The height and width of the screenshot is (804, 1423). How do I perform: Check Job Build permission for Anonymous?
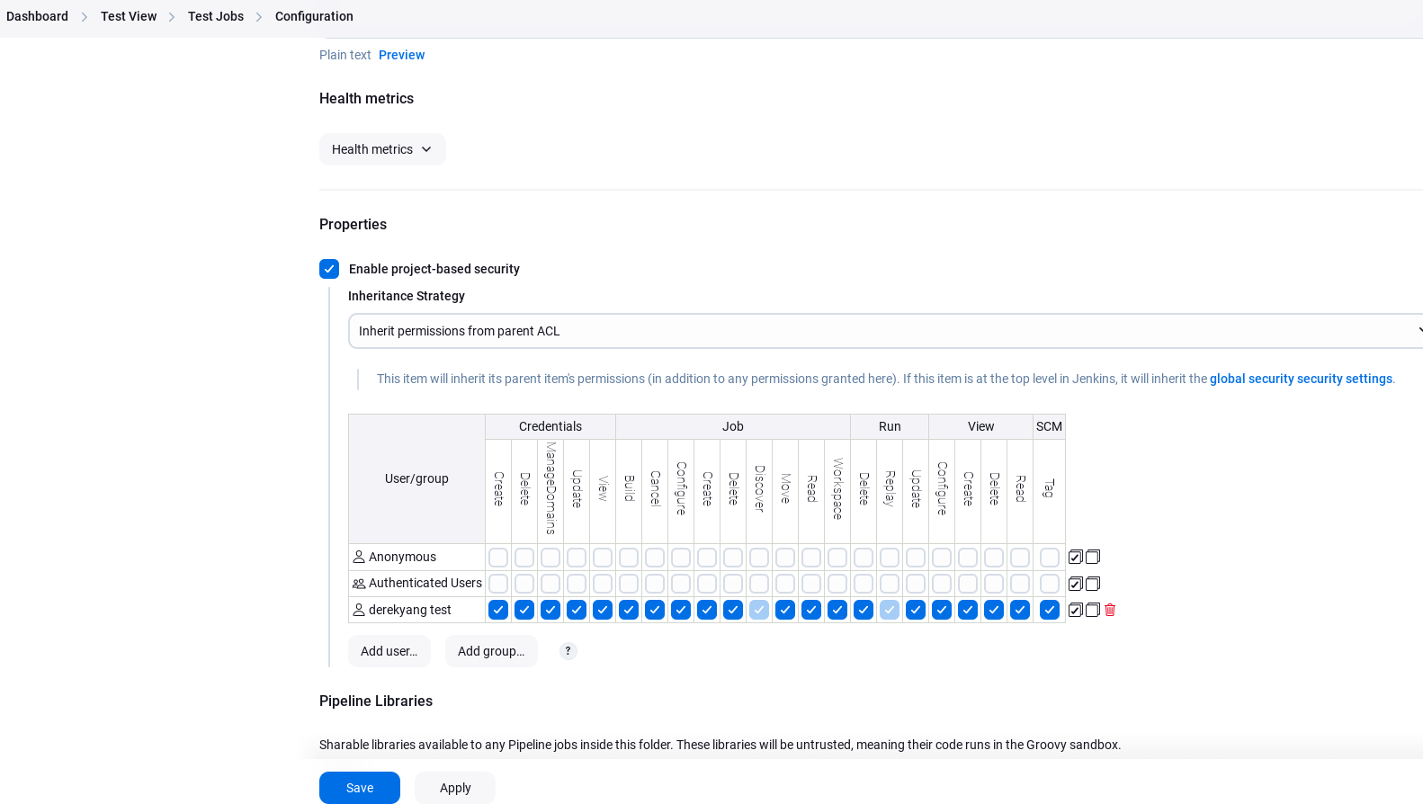629,558
